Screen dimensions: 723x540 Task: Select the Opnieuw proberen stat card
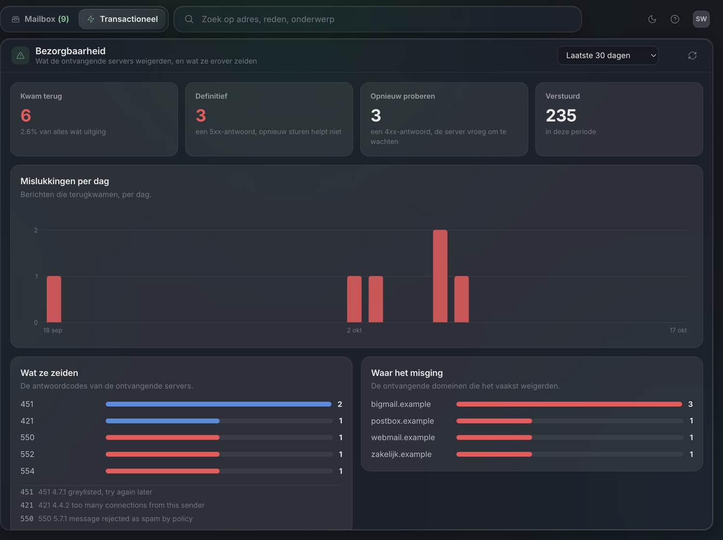click(444, 119)
